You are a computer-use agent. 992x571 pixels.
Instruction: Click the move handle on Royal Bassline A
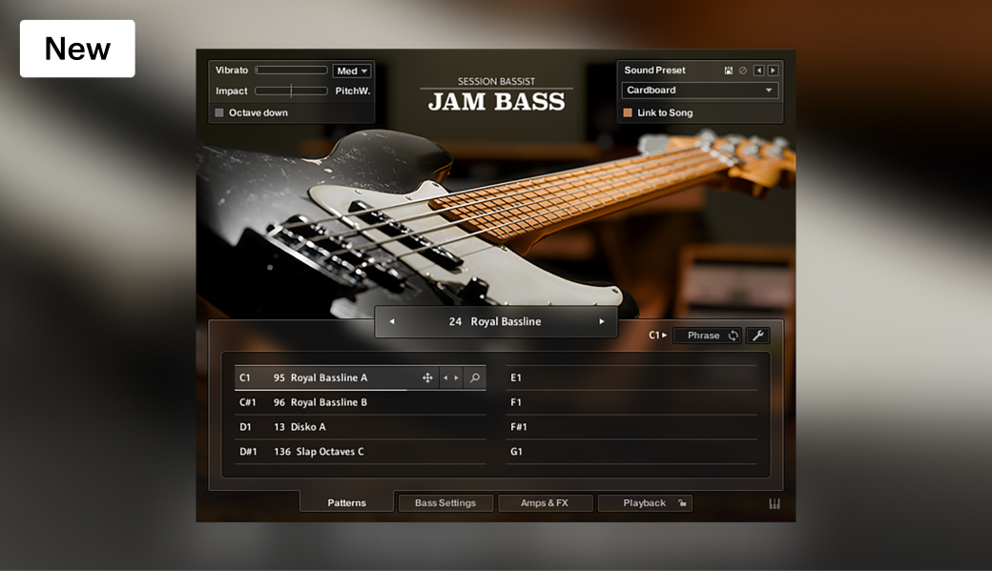[427, 377]
